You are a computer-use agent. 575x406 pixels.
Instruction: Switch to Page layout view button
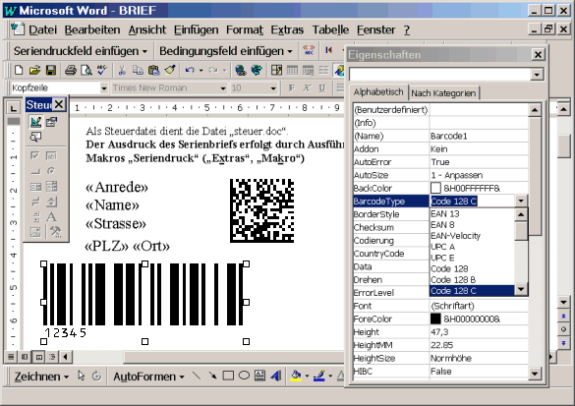(x=38, y=357)
